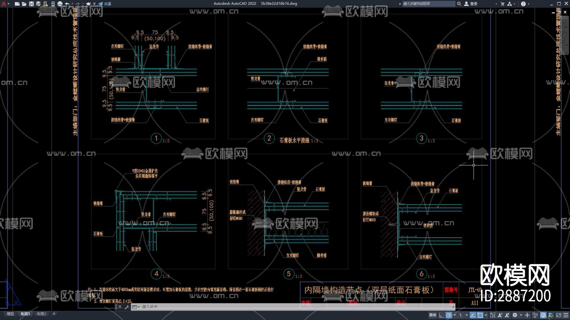Expand the workspace switching dropdown arrow
570x320 pixels.
[521, 315]
